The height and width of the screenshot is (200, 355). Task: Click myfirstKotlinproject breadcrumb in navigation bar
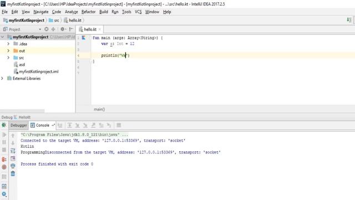pyautogui.click(x=24, y=21)
